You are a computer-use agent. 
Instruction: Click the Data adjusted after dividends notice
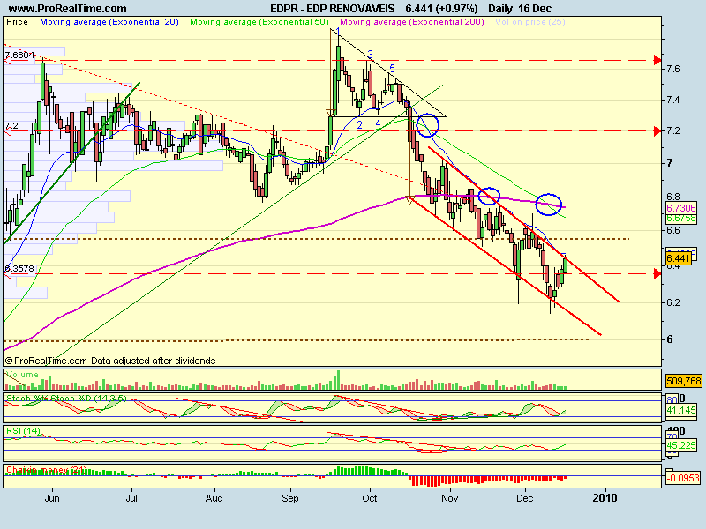[x=153, y=361]
